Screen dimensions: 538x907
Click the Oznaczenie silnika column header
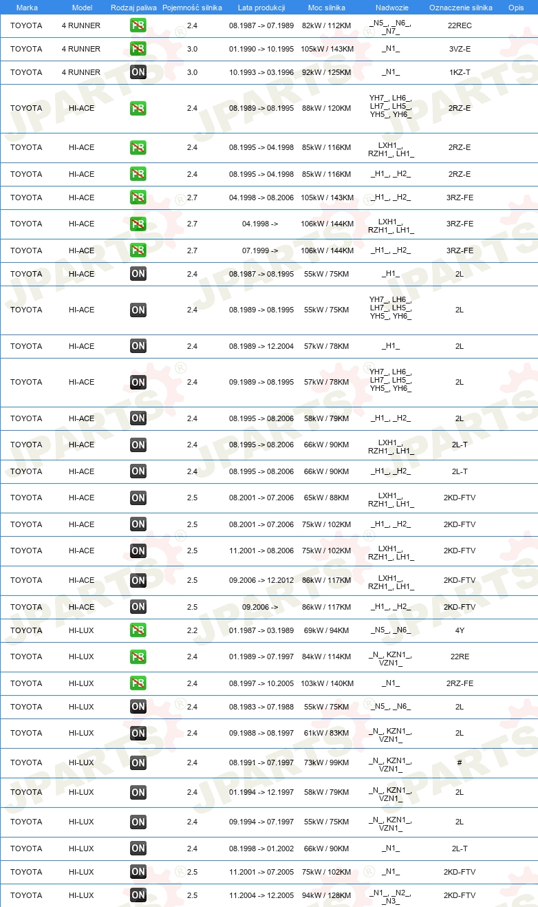[x=460, y=7]
